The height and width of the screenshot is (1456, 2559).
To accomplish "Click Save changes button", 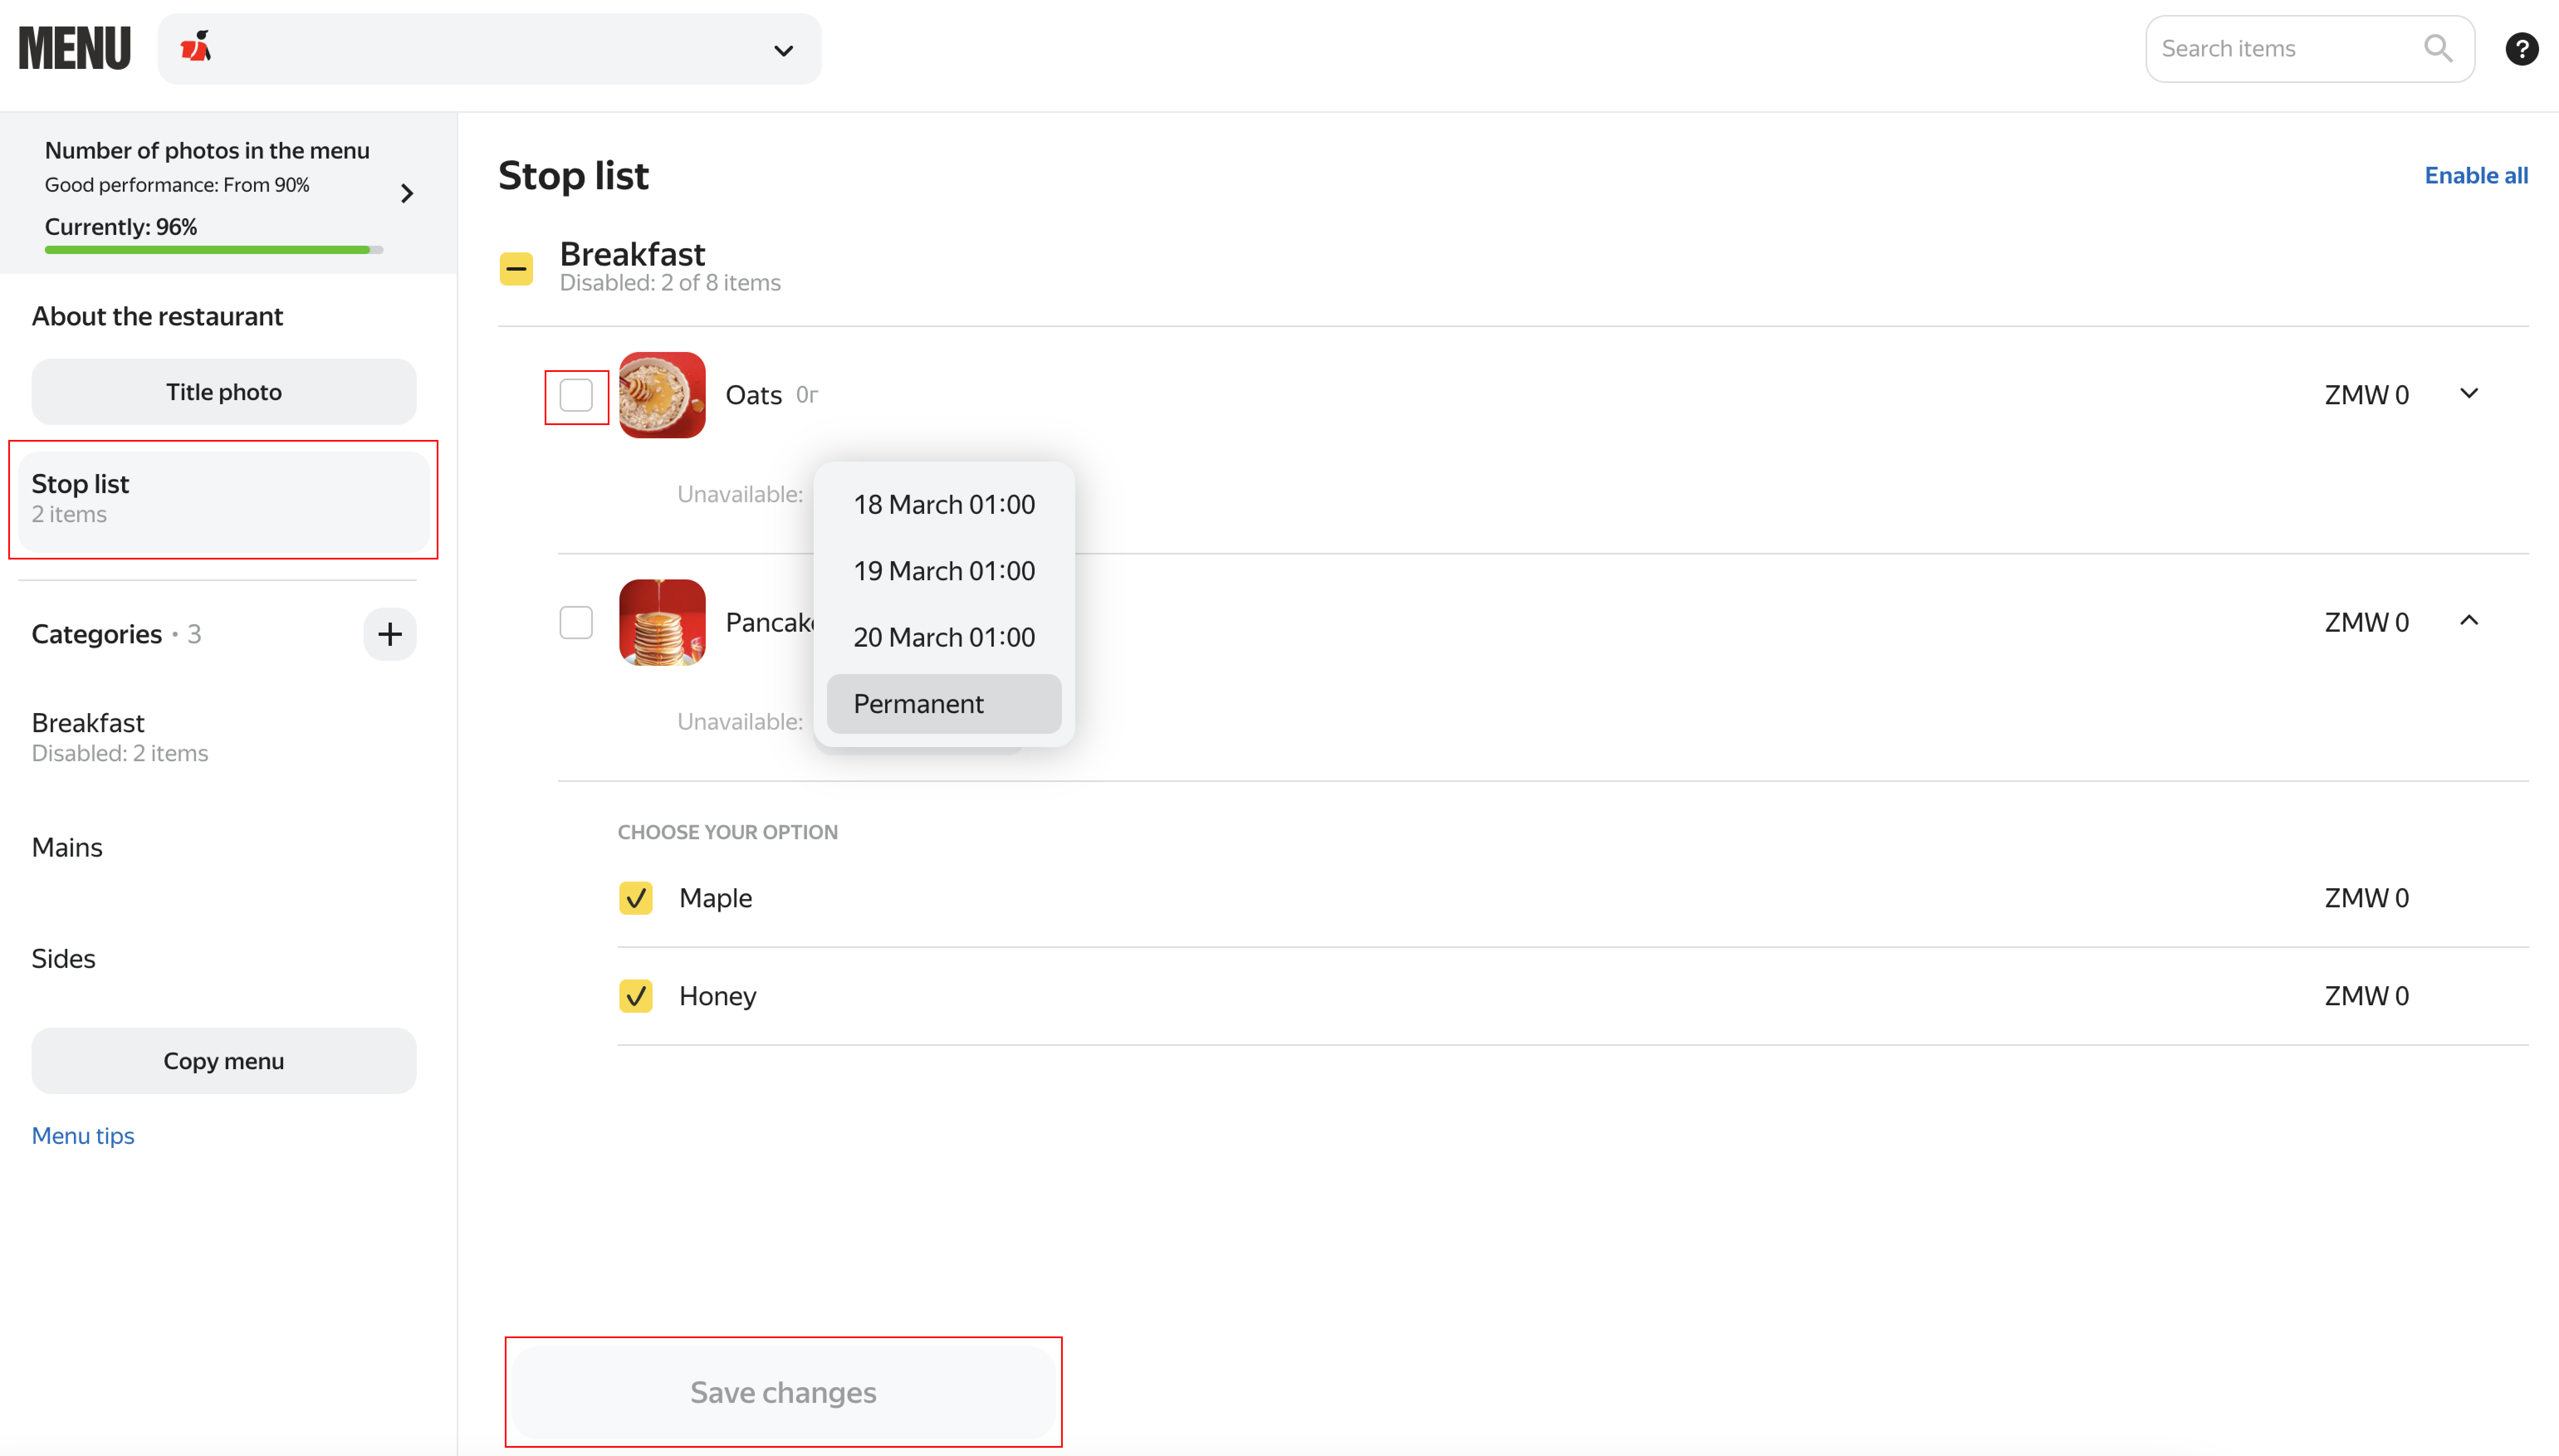I will click(x=783, y=1392).
